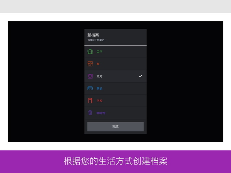Click the blue gamepad icon for 家长
The width and height of the screenshot is (231, 173).
click(90, 88)
